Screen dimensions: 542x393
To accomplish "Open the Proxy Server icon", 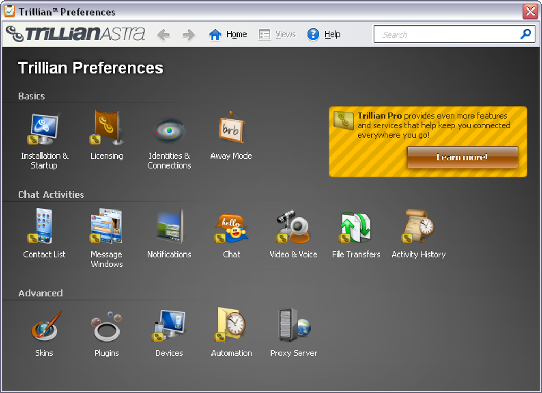I will (x=294, y=325).
